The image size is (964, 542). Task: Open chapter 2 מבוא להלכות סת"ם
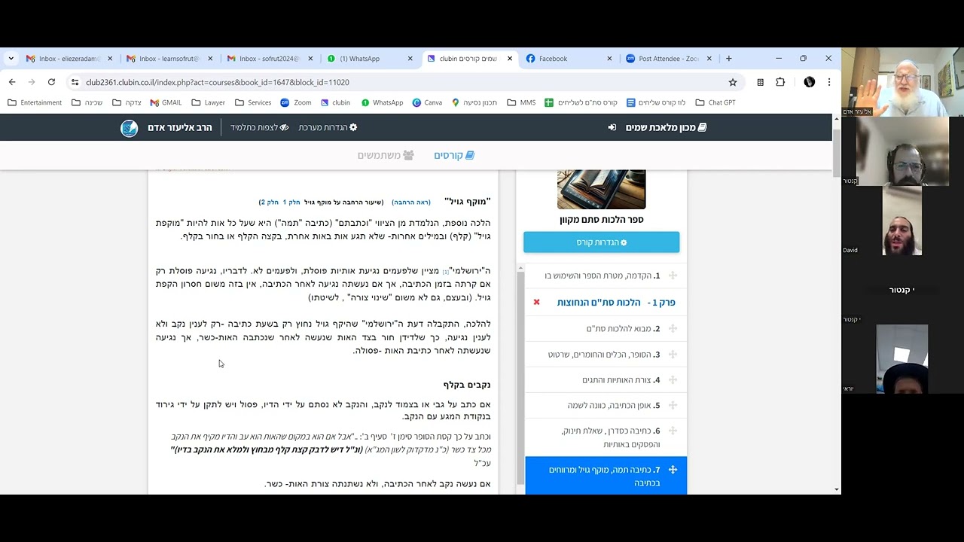coord(623,328)
